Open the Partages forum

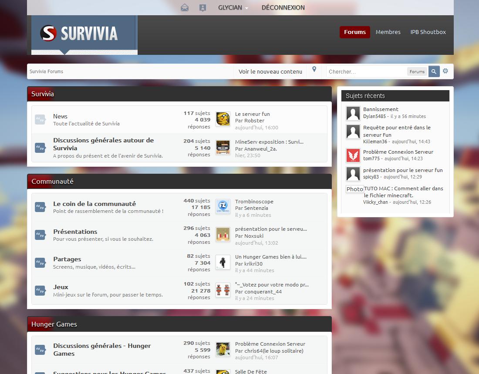point(67,259)
